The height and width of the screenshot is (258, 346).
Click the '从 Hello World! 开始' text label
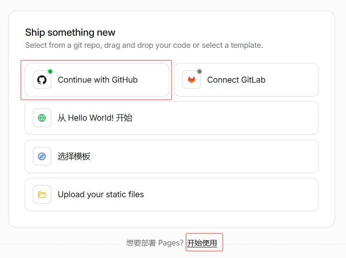pyautogui.click(x=95, y=118)
